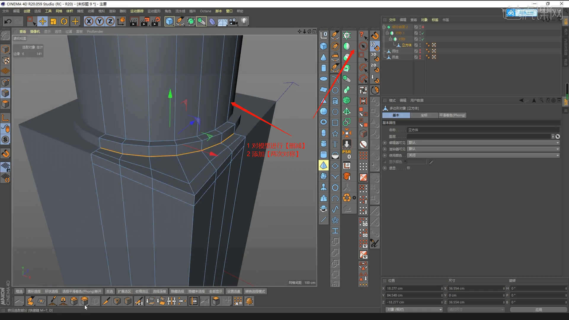The height and width of the screenshot is (320, 569).
Task: Click the Light bulb icon
Action: coord(244,21)
